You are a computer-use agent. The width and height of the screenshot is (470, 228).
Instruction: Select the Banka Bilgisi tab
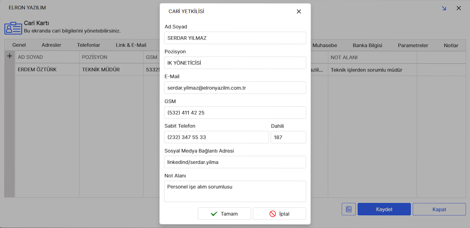(367, 45)
